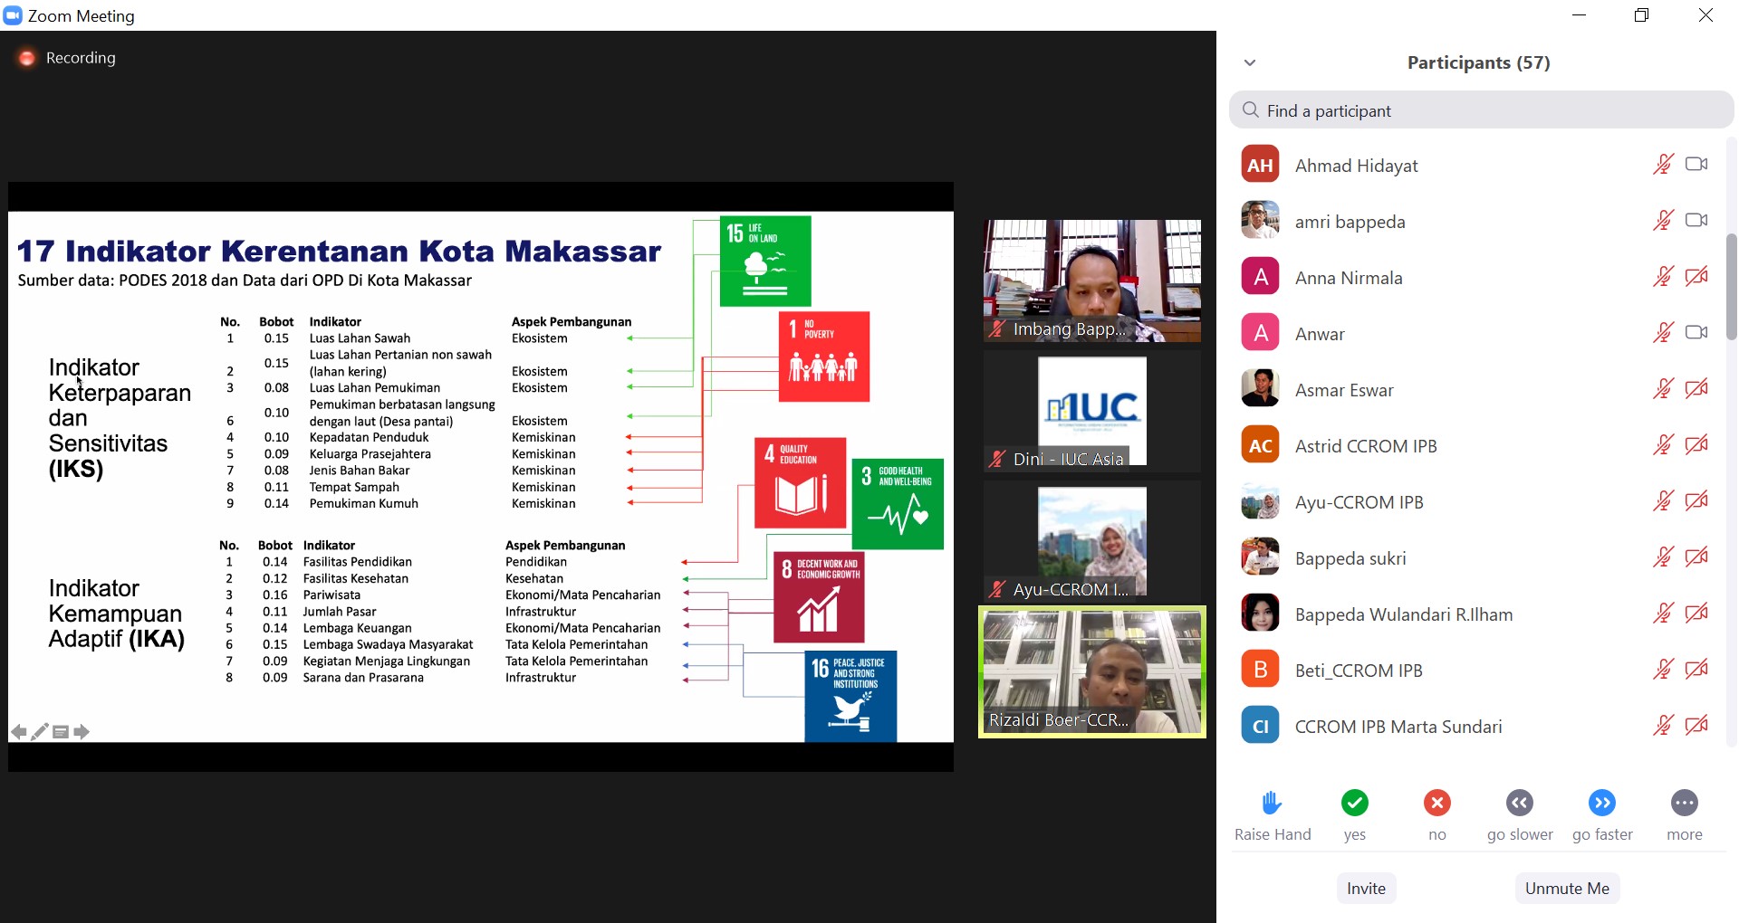
Task: Click the green yes checkmark icon
Action: click(x=1354, y=803)
